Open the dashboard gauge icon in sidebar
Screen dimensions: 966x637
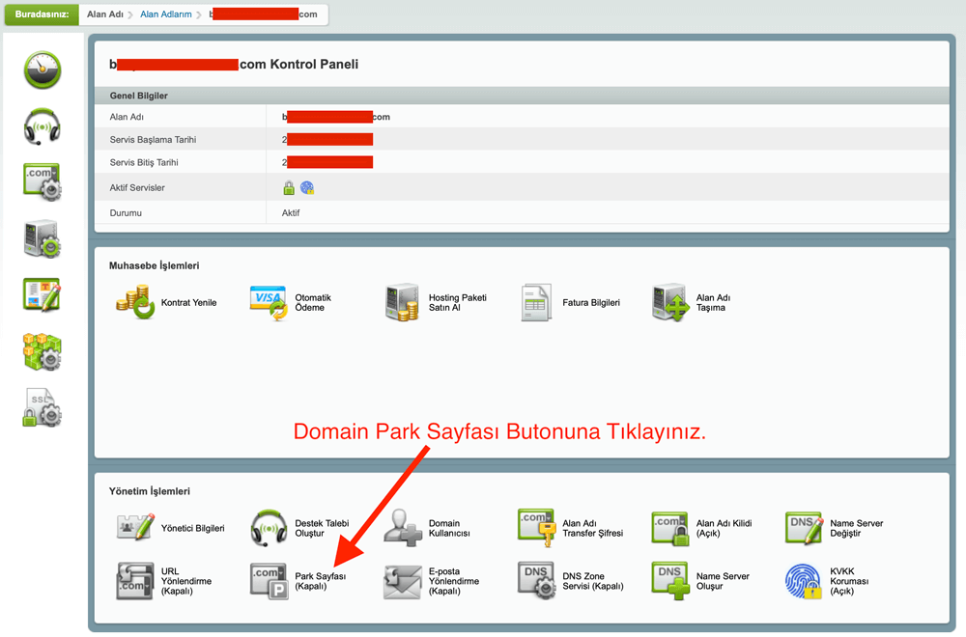[43, 69]
